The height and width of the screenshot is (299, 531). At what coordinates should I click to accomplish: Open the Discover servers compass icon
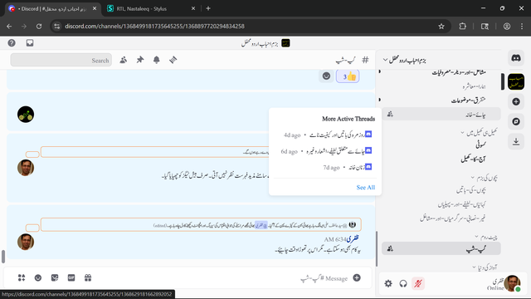tap(516, 121)
